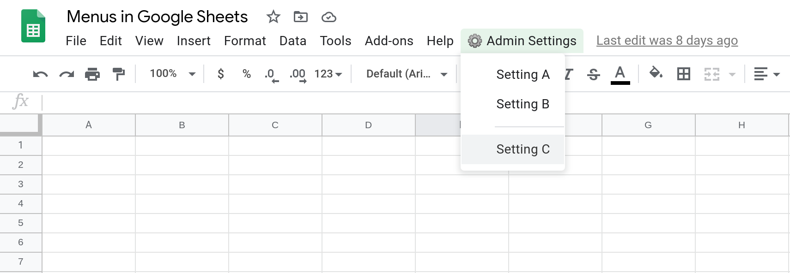
Task: Open the Add-ons menu
Action: pyautogui.click(x=389, y=41)
